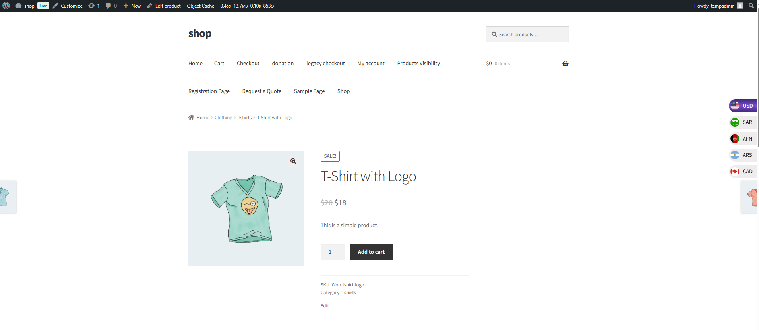
Task: Open the My account menu item
Action: click(371, 64)
